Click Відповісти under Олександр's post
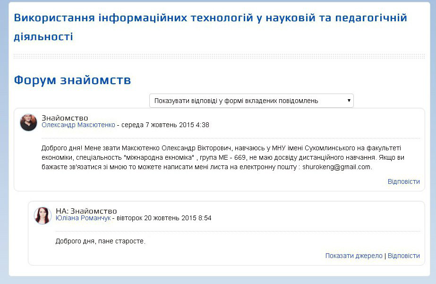The image size is (436, 284). pos(404,181)
